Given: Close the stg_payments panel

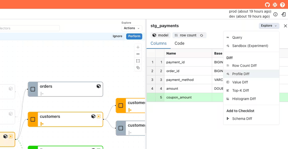Looking at the screenshot, I should pyautogui.click(x=285, y=26).
